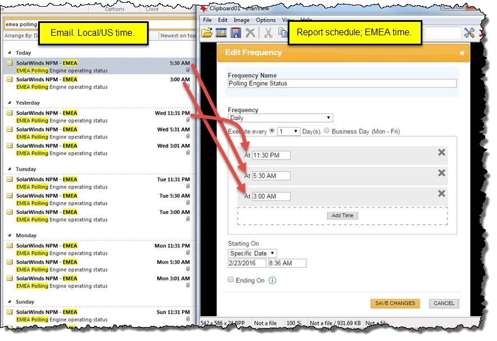Click the SAVE CHANGES button
Image resolution: width=497 pixels, height=341 pixels.
395,303
